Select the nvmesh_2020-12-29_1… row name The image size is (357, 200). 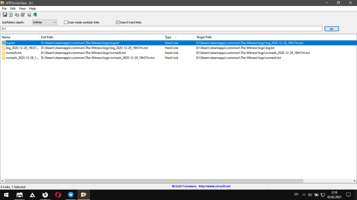point(22,58)
